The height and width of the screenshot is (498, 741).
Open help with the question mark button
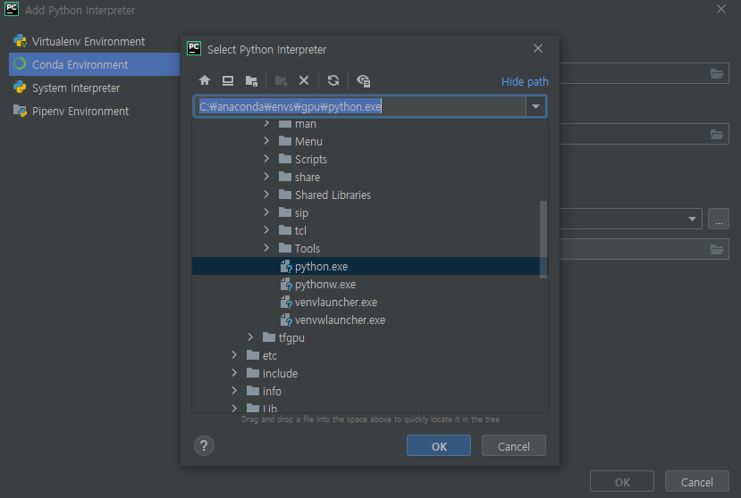click(204, 445)
